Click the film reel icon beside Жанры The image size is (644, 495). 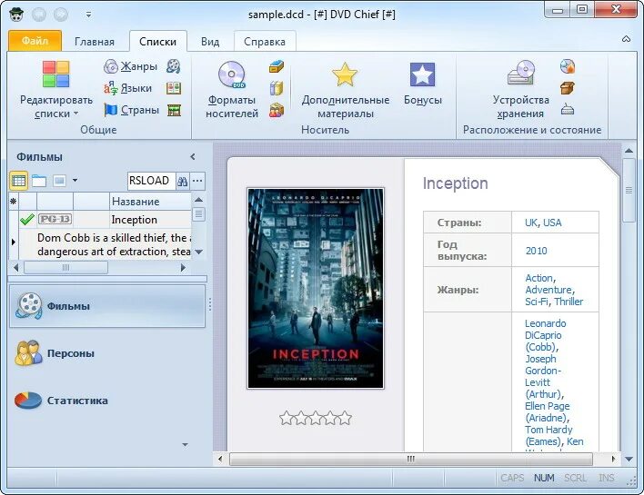[x=174, y=66]
